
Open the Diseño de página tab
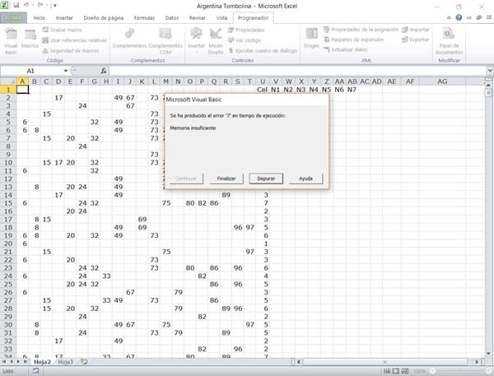[x=104, y=18]
